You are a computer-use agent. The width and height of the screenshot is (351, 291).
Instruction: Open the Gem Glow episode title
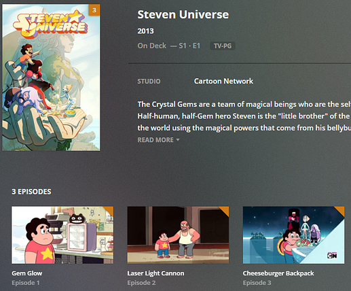coord(27,273)
